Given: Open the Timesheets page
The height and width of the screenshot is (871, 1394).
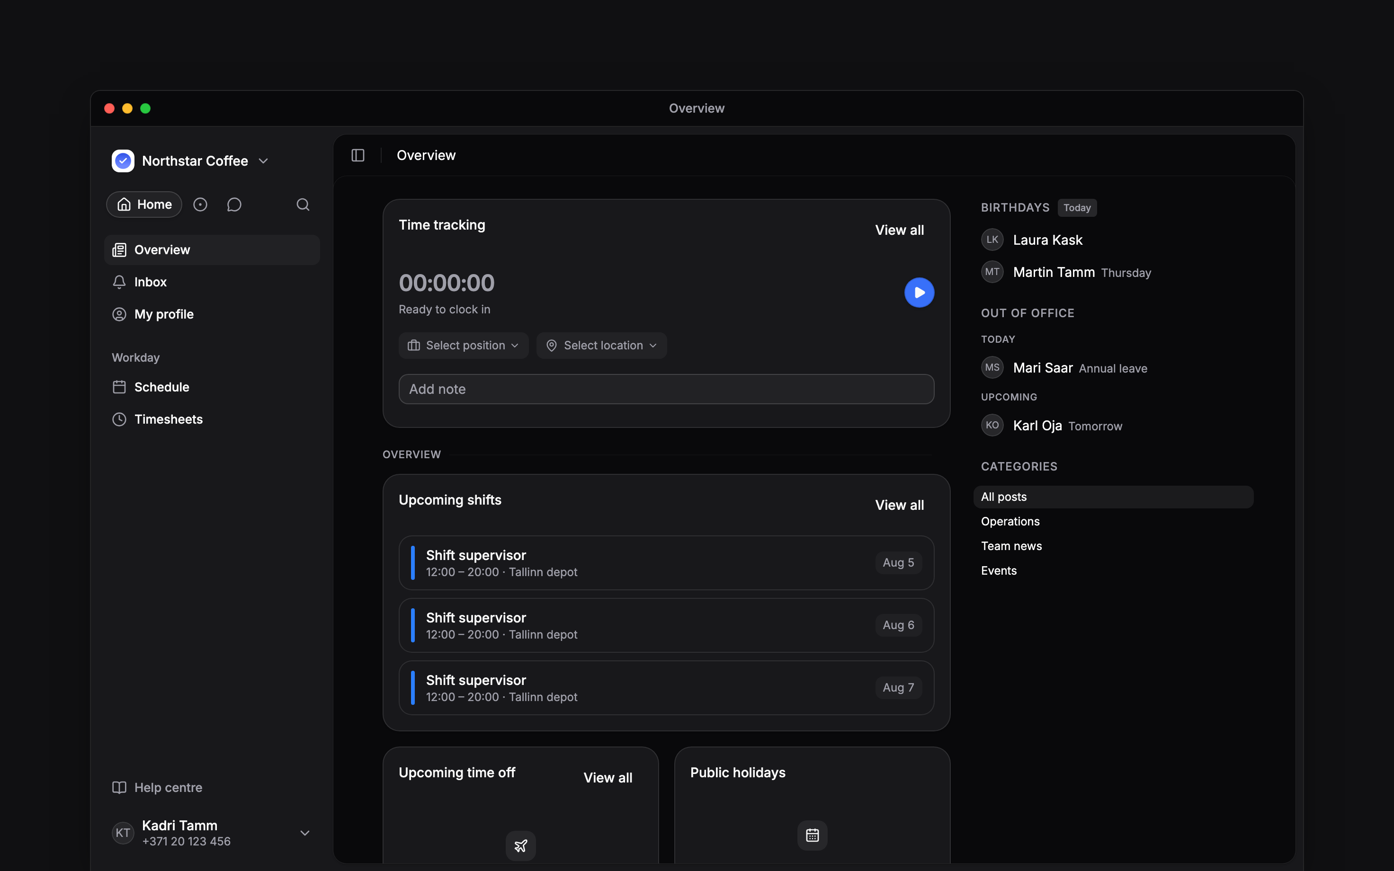Looking at the screenshot, I should tap(212, 419).
